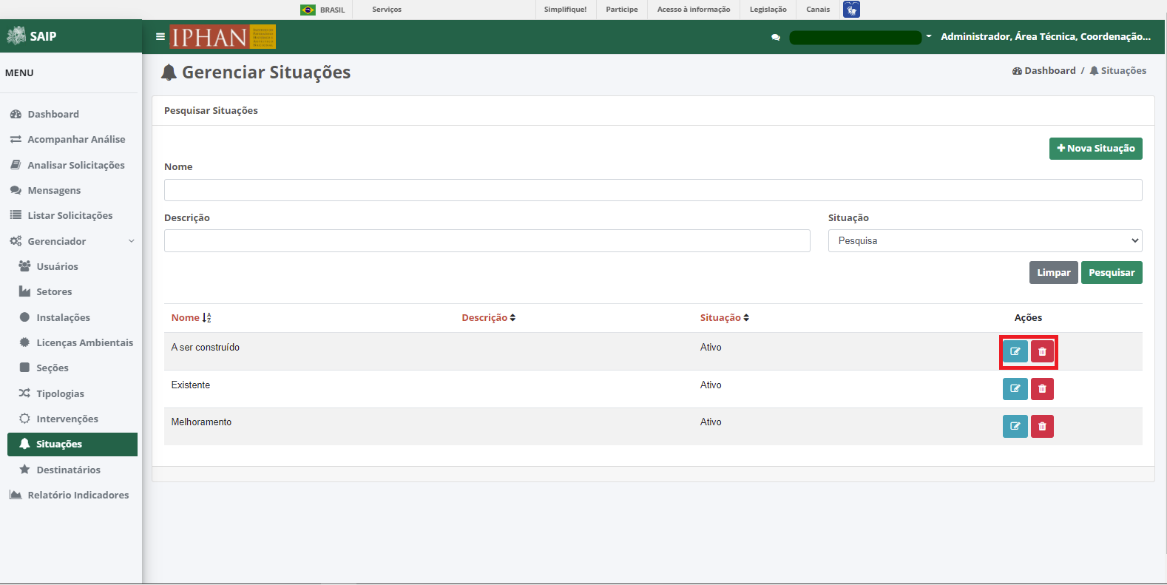Viewport: 1167px width, 585px height.
Task: Click the Limpar button
Action: tap(1054, 273)
